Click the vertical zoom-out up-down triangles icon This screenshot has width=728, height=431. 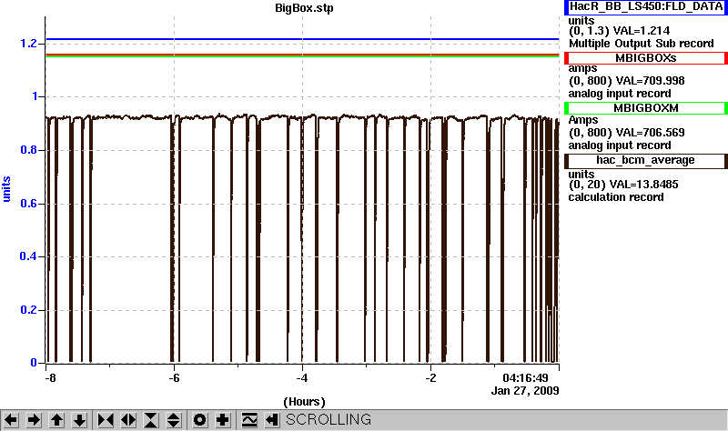tap(174, 420)
